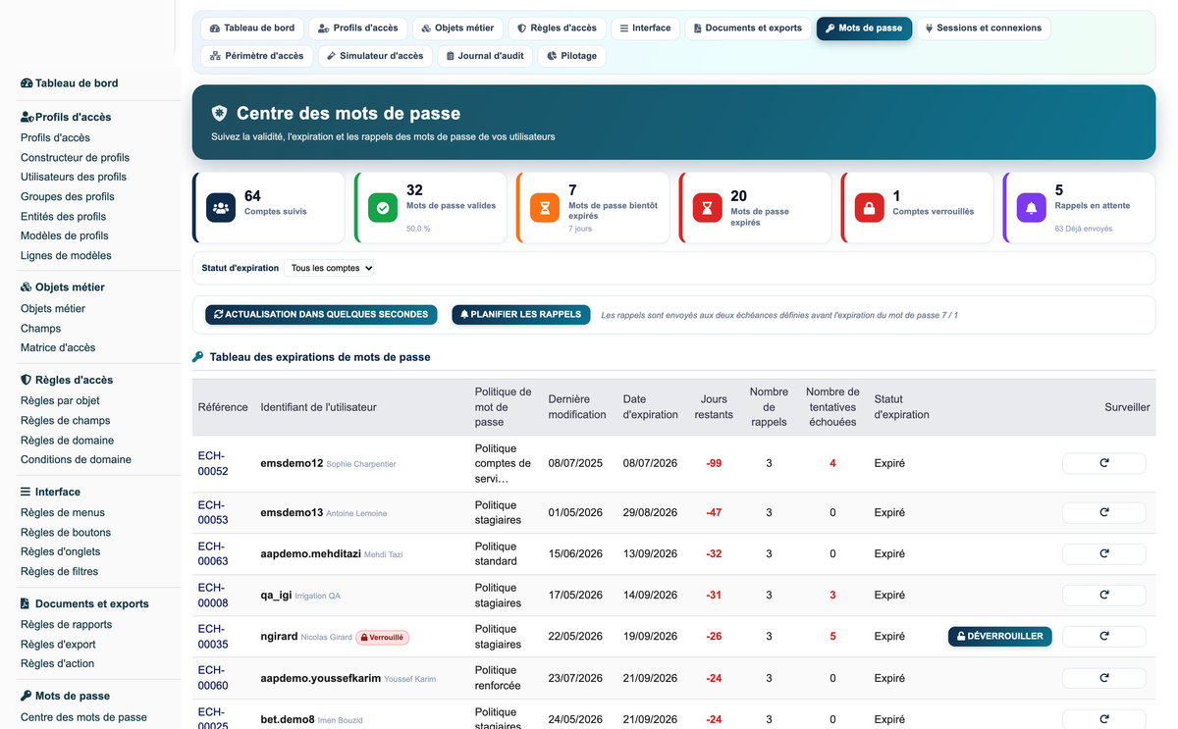Open Lignes de modèles in sidebar

click(x=66, y=256)
